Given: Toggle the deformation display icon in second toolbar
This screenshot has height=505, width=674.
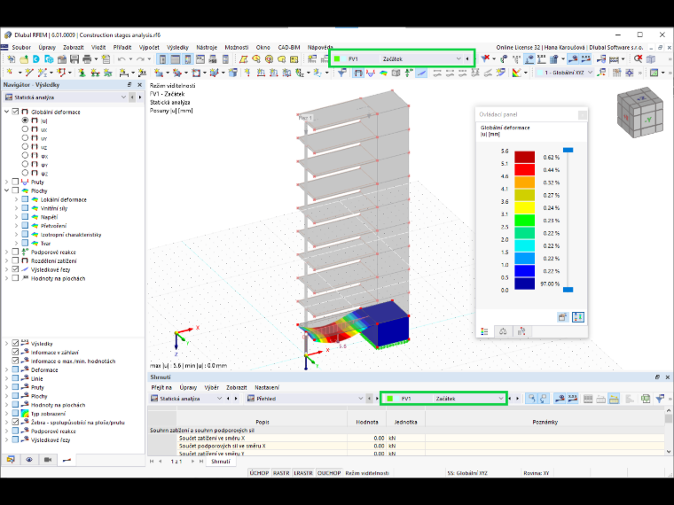Looking at the screenshot, I should point(358,73).
